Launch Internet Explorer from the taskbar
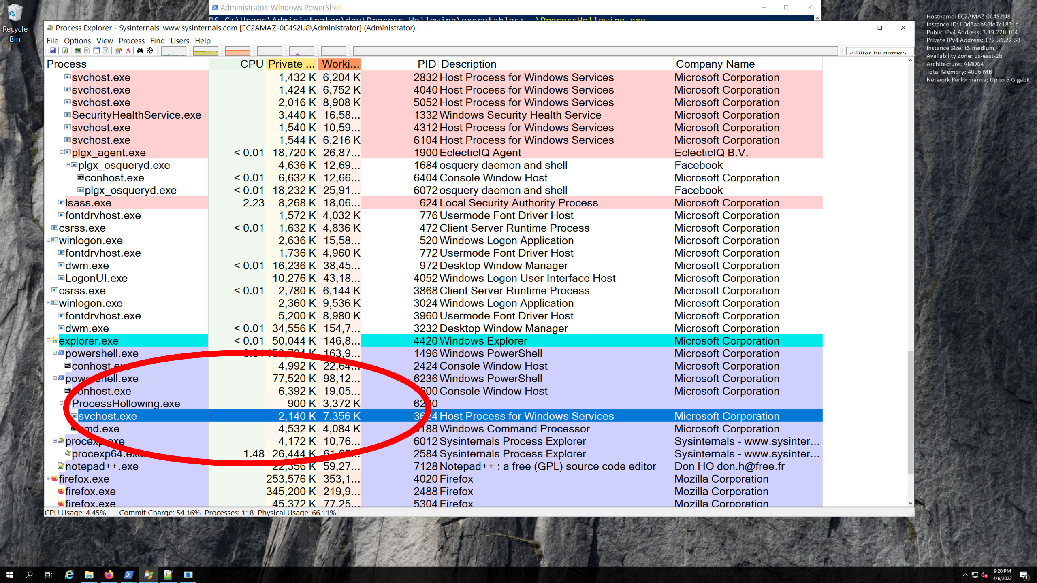The width and height of the screenshot is (1037, 583). coord(69,574)
